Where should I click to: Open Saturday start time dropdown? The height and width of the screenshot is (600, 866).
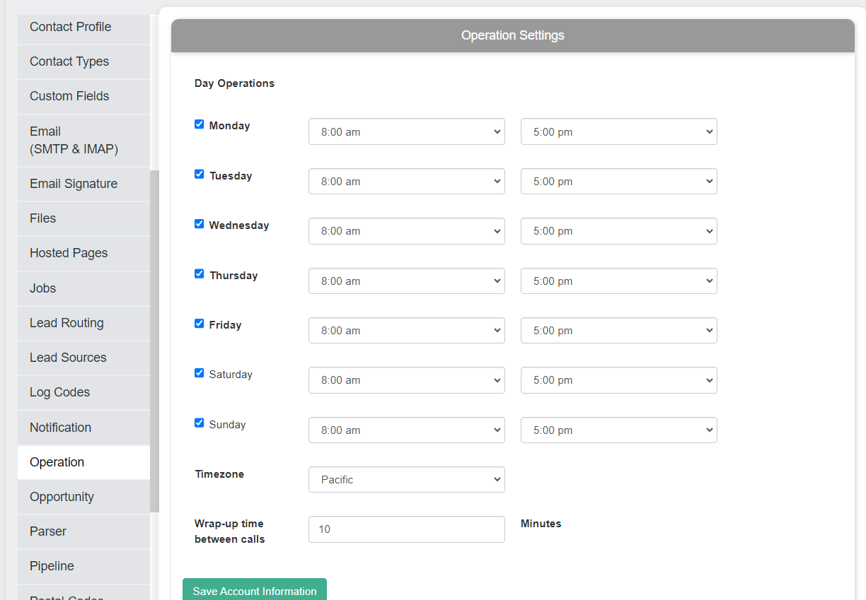(x=407, y=380)
